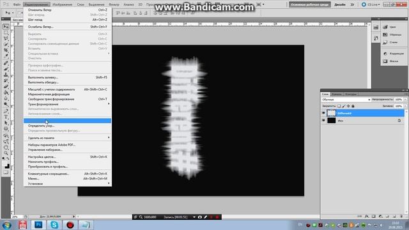Select the Ellipse shape tool

tap(6, 129)
